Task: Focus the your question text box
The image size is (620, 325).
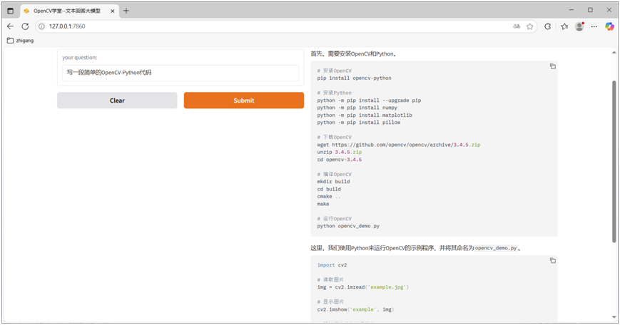Action: (x=181, y=73)
